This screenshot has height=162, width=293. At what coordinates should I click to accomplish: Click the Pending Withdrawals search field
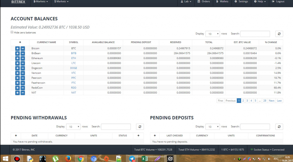pyautogui.click(x=116, y=127)
